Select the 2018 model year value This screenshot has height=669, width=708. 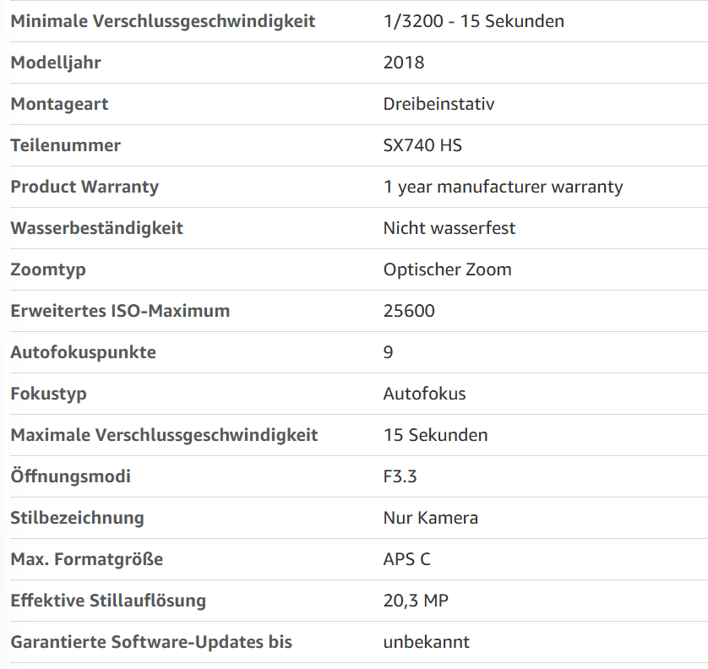[404, 63]
